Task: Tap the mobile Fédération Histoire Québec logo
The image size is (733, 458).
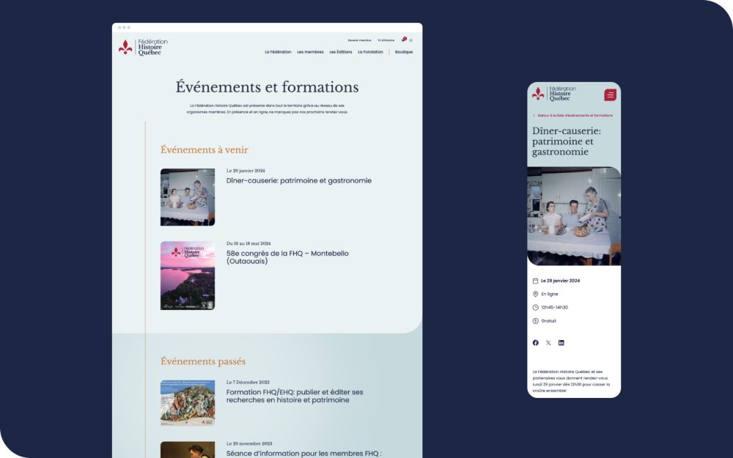Action: click(553, 94)
